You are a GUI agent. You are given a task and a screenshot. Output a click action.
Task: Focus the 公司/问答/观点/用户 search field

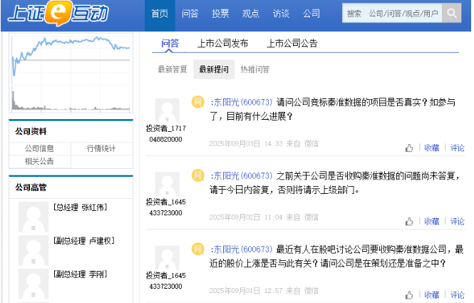point(392,14)
